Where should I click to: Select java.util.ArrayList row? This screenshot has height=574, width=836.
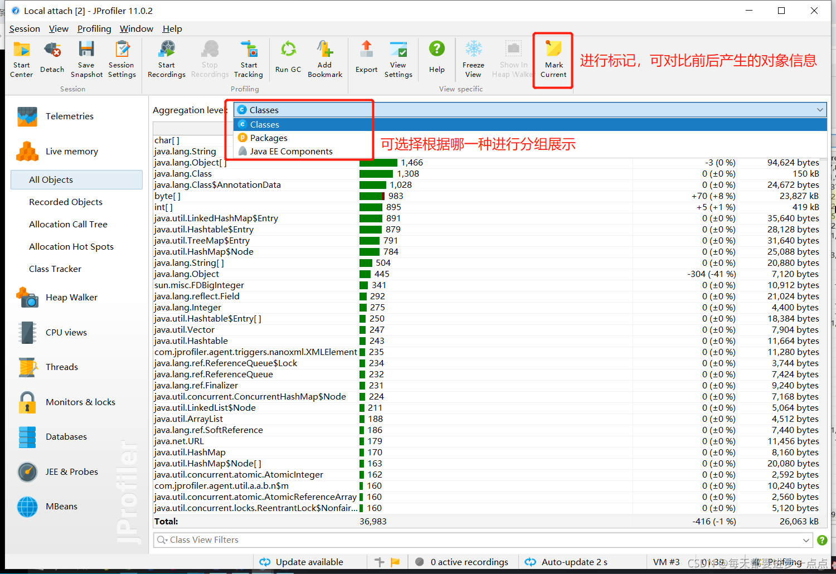pyautogui.click(x=489, y=419)
